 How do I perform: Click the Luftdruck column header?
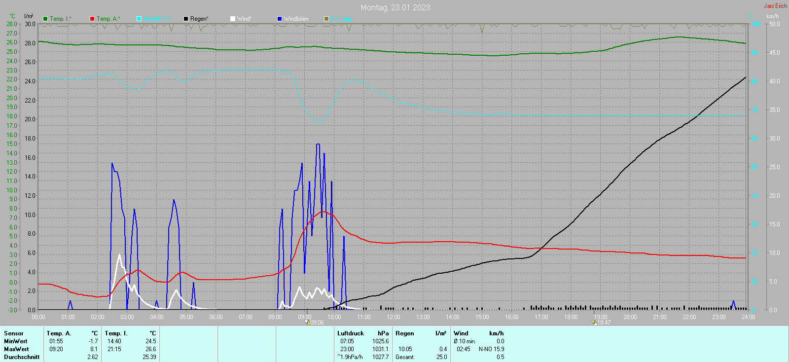tap(350, 333)
